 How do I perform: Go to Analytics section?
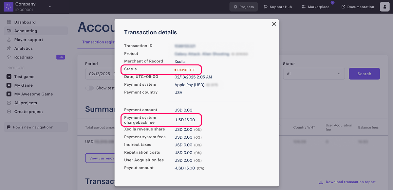tap(23, 48)
